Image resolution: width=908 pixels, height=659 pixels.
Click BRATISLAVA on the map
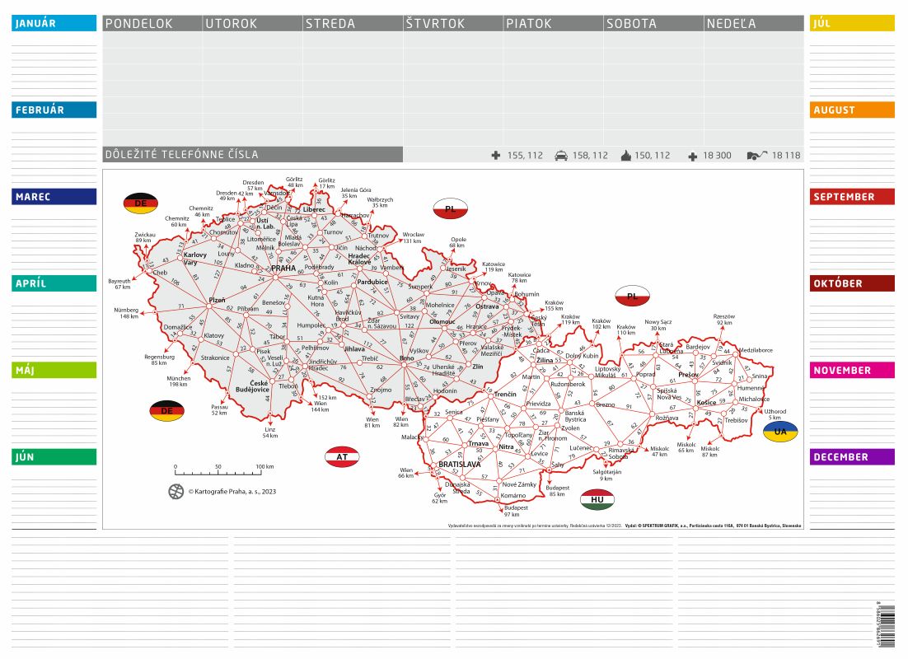459,465
